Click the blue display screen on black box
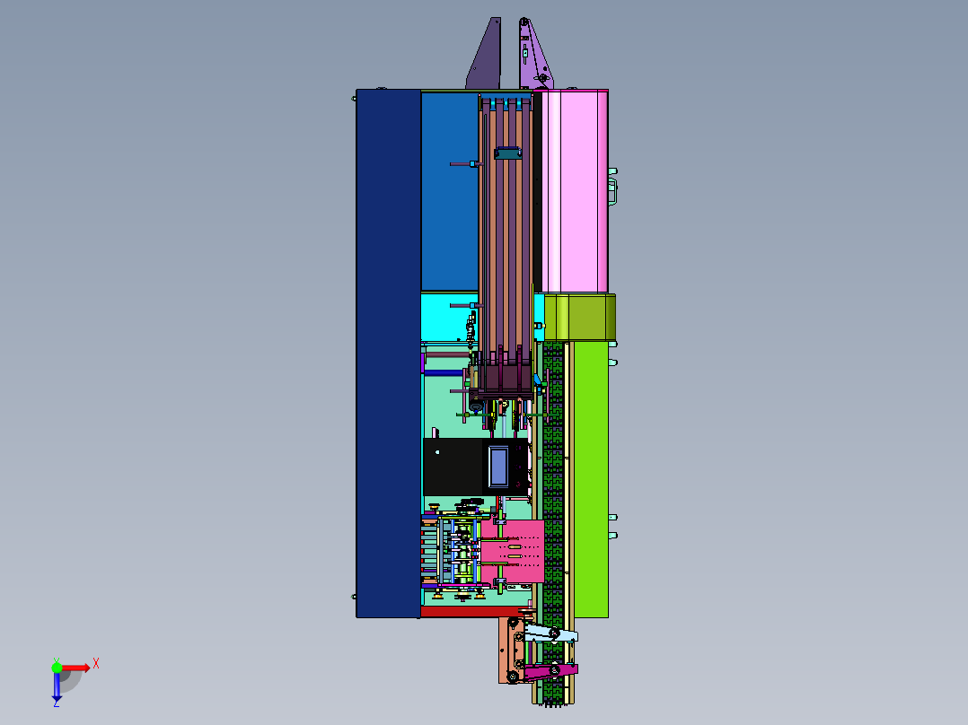The image size is (968, 725). pos(498,467)
